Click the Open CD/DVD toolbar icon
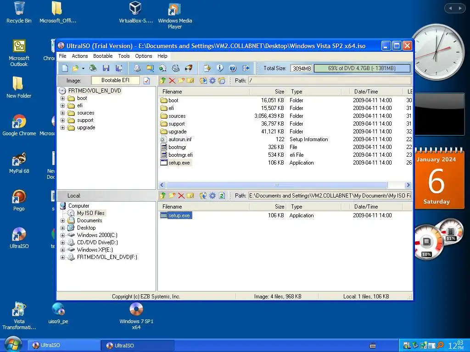Viewport: 470px width, 352px height. 93,68
